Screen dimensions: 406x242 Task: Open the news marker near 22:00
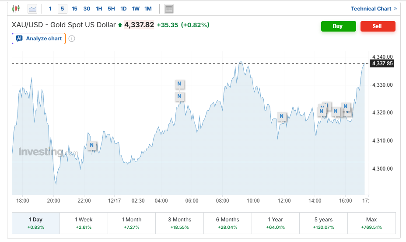pos(92,145)
